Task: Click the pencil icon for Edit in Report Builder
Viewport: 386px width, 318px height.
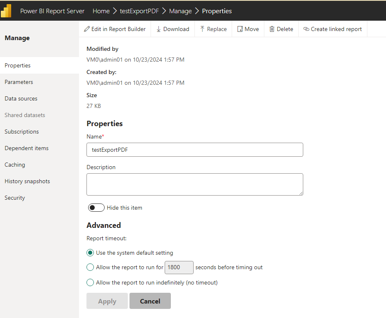Action: (86, 29)
